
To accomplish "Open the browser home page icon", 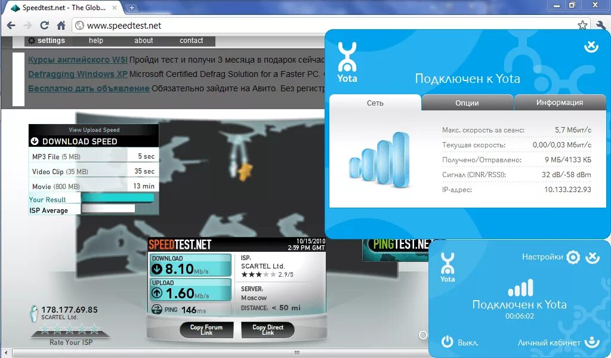I will click(x=61, y=25).
